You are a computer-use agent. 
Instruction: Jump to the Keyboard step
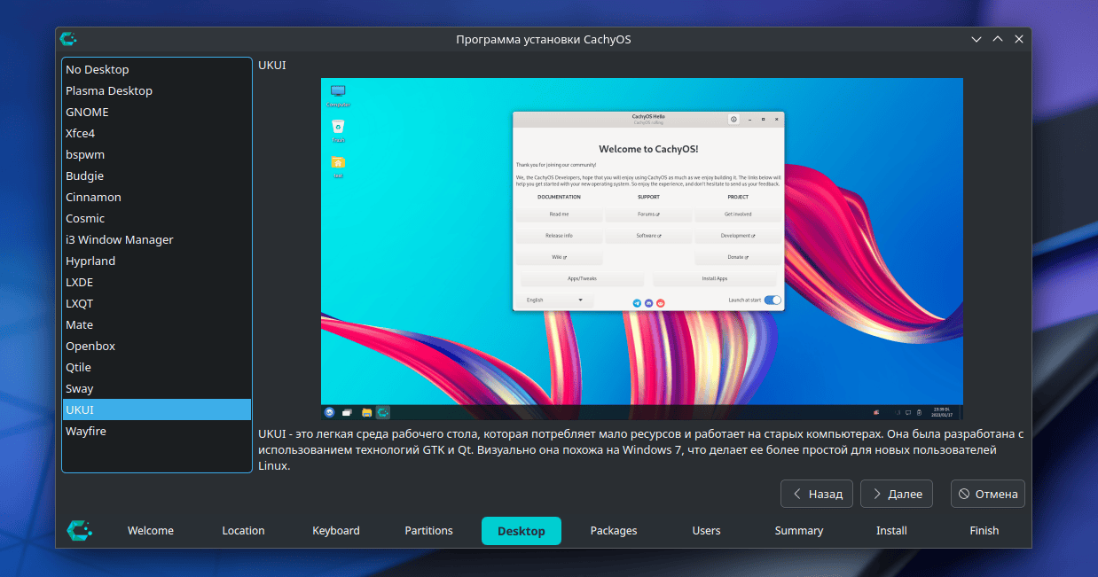coord(336,530)
